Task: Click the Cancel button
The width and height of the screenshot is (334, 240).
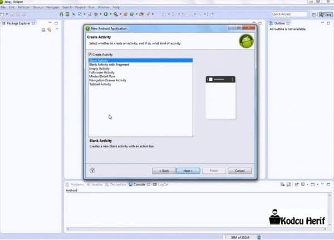Action: tap(239, 171)
